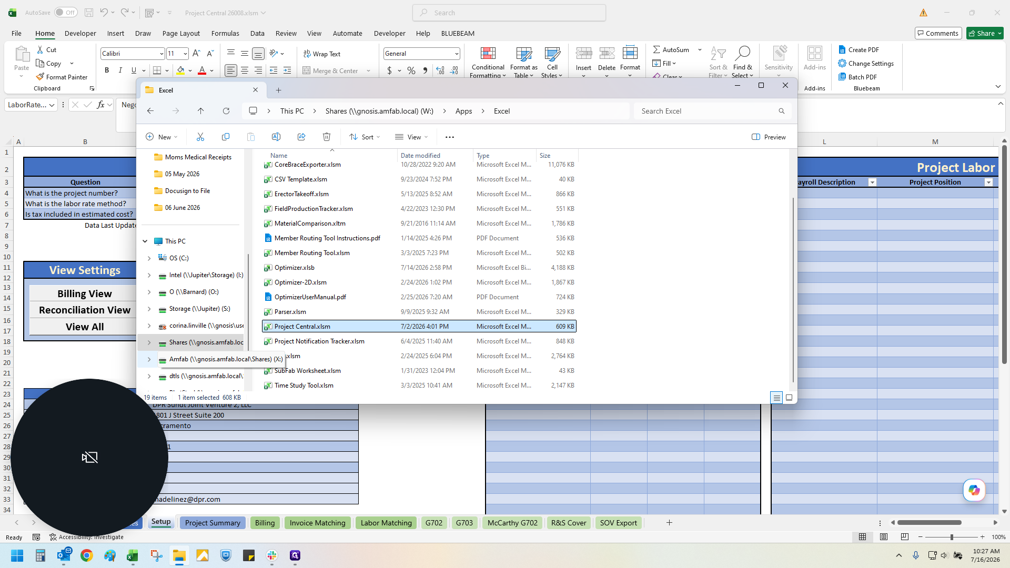Viewport: 1010px width, 568px height.
Task: Open the font size dropdown
Action: tap(185, 54)
